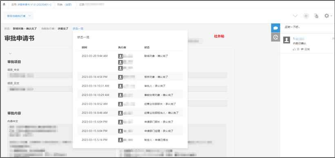Click the 审批内容 section heading
335x158 pixels.
[14, 113]
